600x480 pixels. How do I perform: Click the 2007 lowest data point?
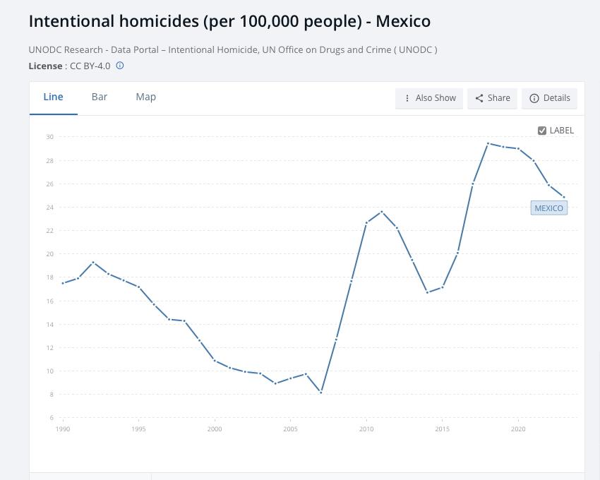[321, 392]
